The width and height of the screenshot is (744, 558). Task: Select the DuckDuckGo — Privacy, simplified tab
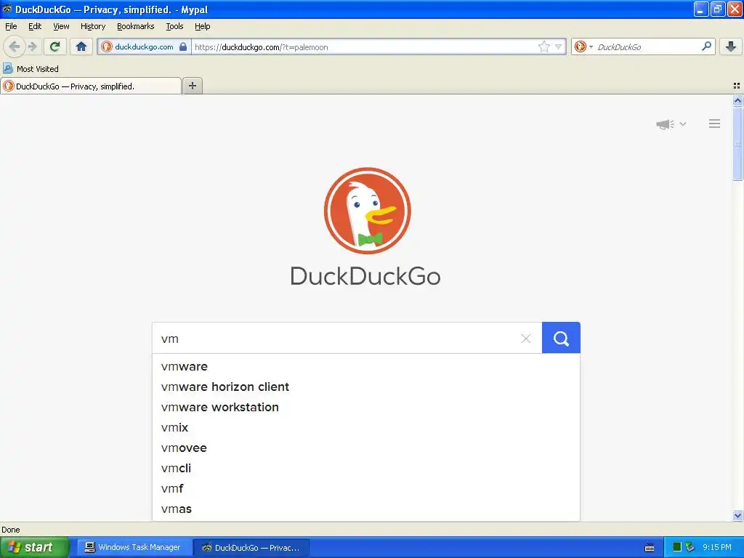click(x=91, y=86)
